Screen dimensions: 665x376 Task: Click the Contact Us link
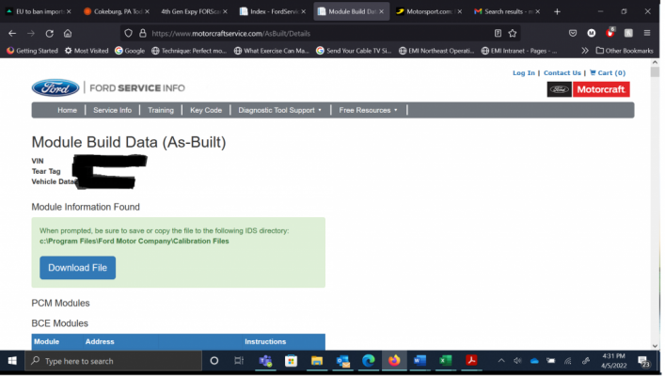tap(562, 73)
